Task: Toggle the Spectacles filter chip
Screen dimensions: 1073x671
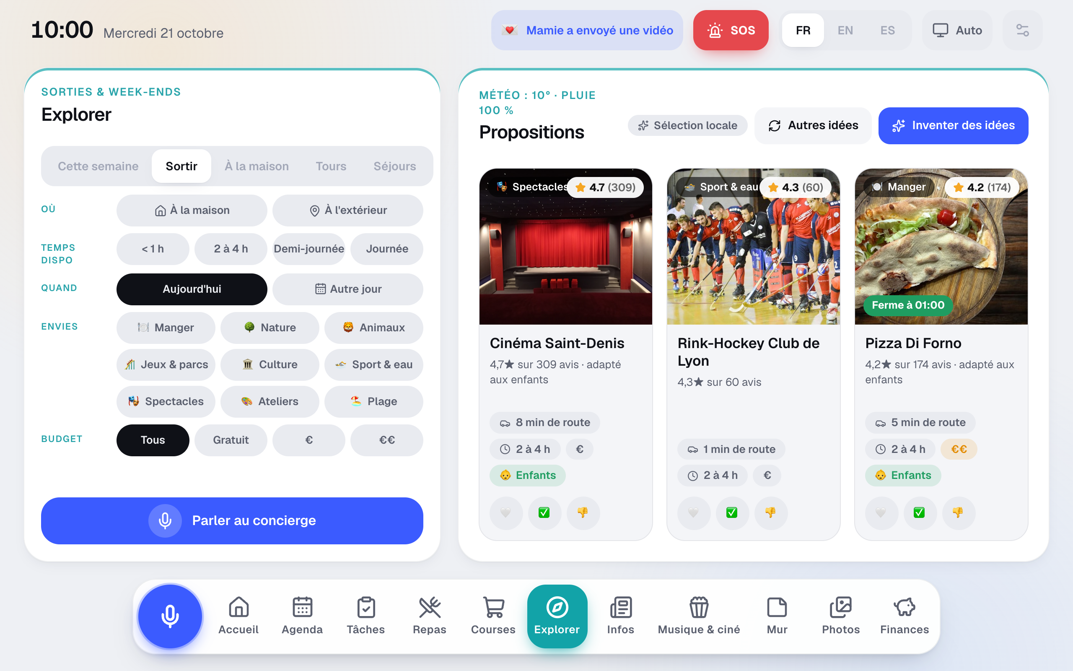Action: click(x=166, y=401)
